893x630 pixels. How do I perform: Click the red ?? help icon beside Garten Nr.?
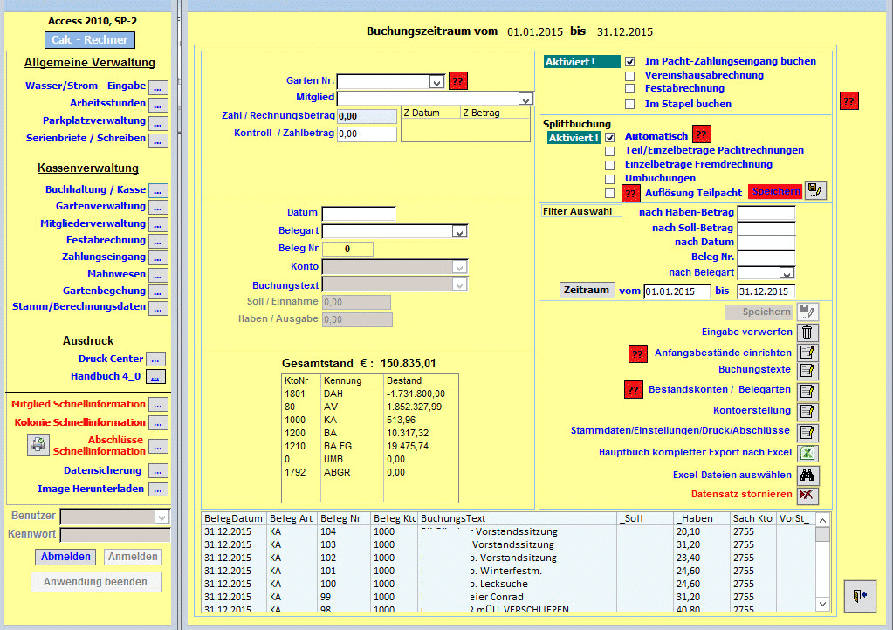tap(458, 81)
